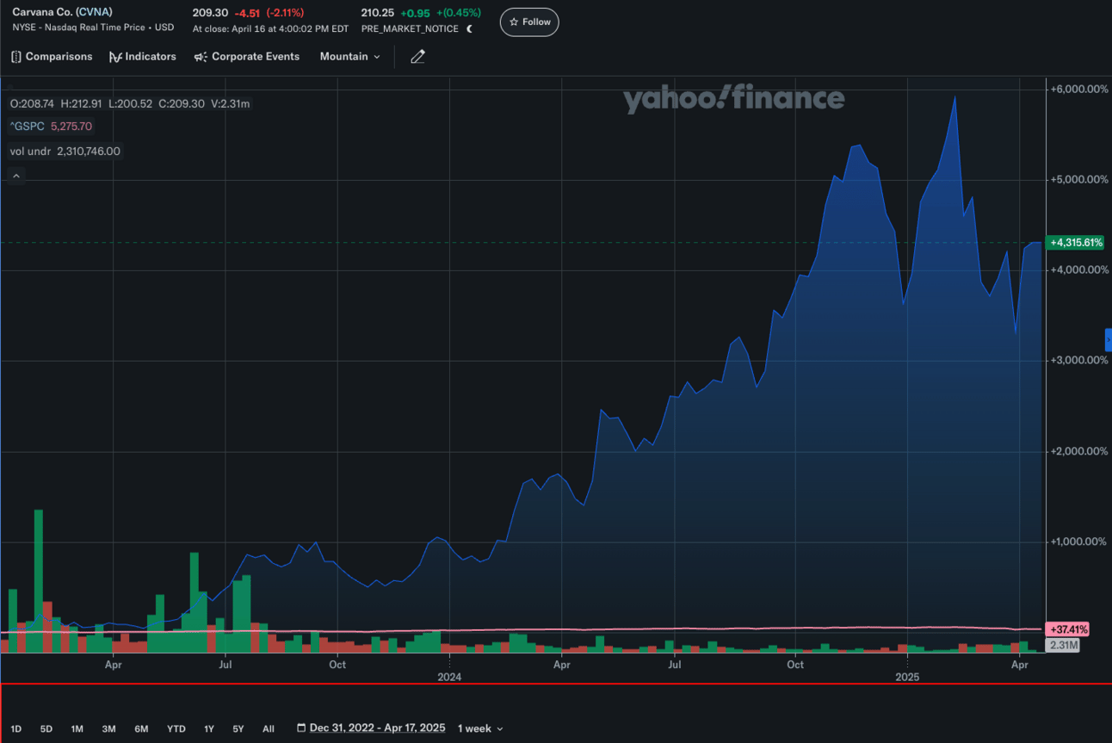
Task: Click the 2025 axis label
Action: [907, 678]
